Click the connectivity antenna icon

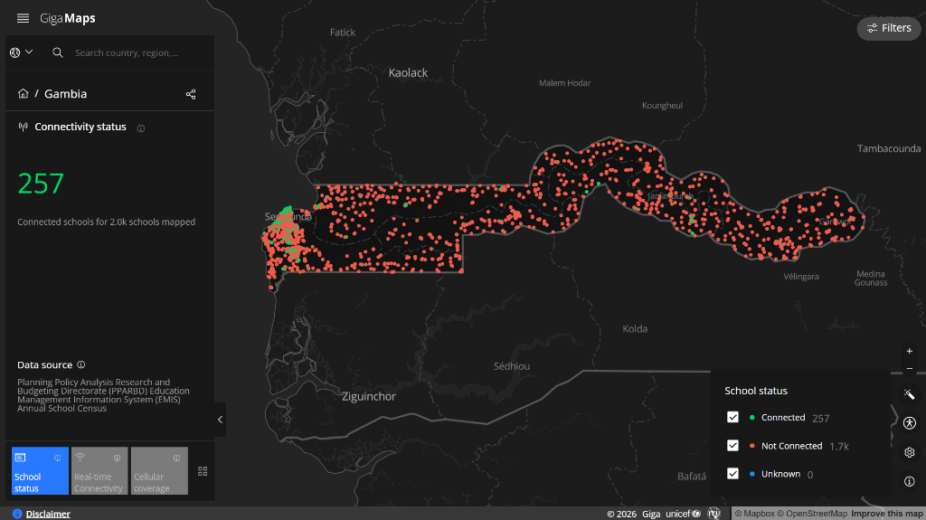(x=23, y=127)
